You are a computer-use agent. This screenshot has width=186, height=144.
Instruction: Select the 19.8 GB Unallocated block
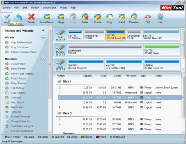coord(94,35)
